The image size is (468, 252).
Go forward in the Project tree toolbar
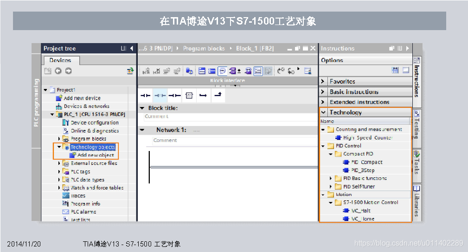(69, 71)
